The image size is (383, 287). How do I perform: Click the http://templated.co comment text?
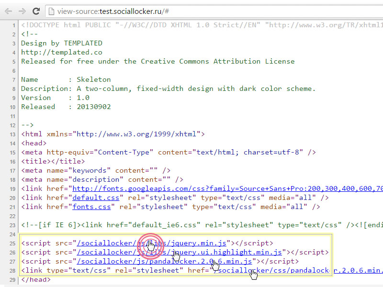[61, 52]
